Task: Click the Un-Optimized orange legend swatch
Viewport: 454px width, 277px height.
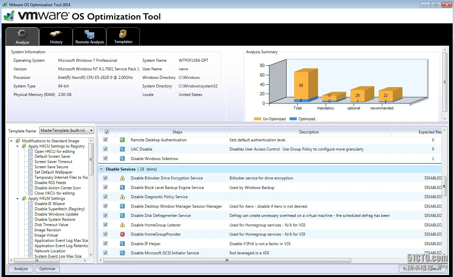Action: (x=258, y=119)
